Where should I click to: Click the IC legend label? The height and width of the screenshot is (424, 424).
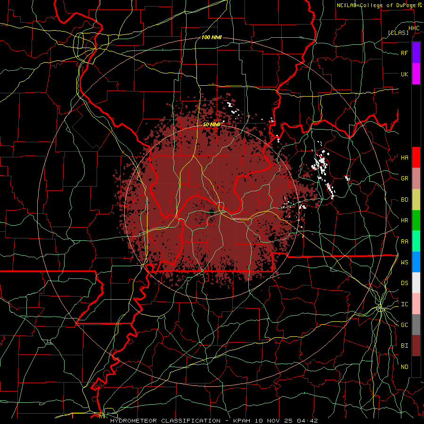(404, 304)
